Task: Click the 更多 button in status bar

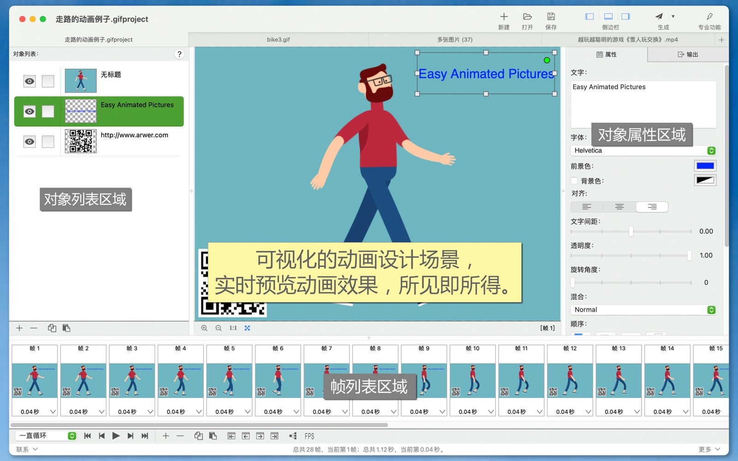Action: click(709, 449)
